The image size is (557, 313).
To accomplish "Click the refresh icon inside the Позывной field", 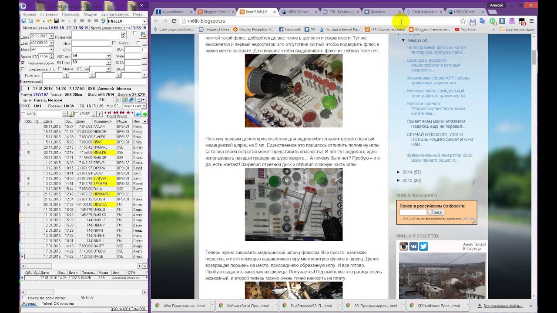I will pos(124,35).
